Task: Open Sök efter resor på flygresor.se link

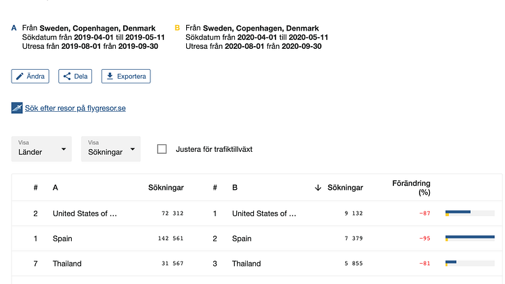Action: [x=75, y=108]
